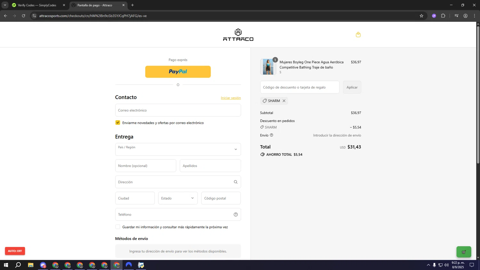This screenshot has width=480, height=270.
Task: Open NordVPN mountain icon in the taskbar
Action: coord(129,265)
